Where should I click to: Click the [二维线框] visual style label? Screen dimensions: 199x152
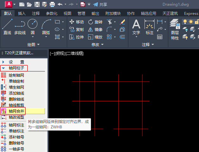(x=75, y=54)
